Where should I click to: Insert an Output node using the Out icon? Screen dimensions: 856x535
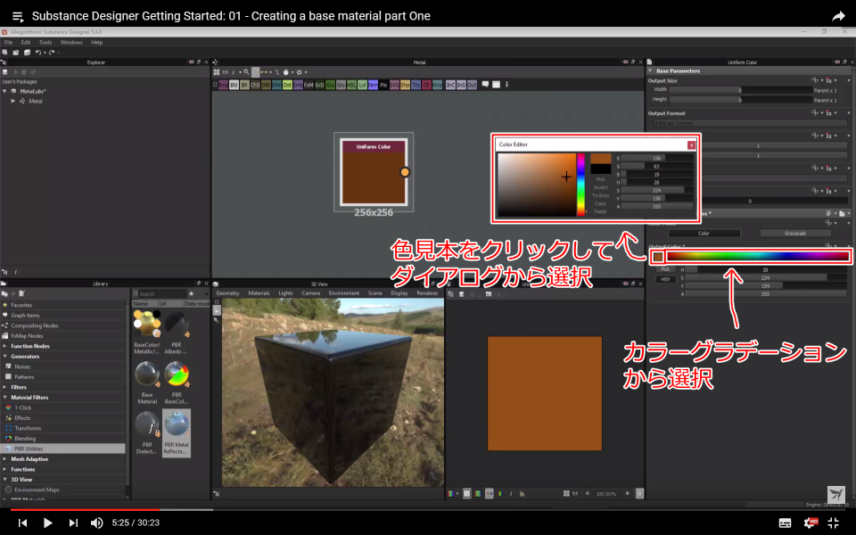click(472, 86)
